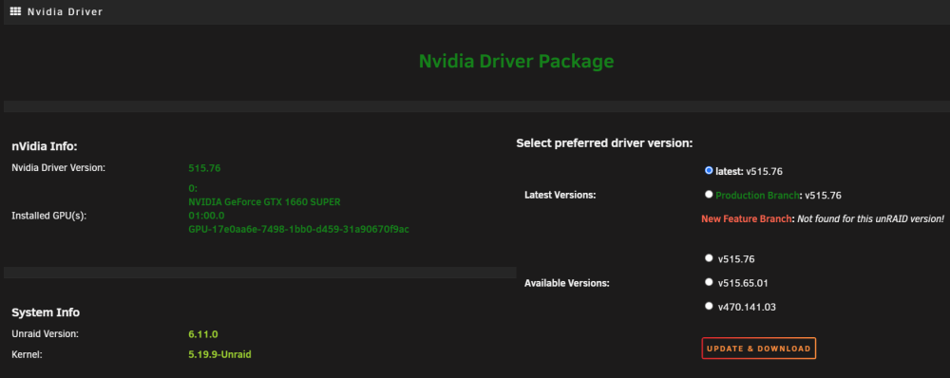Select the latest v515.76 radio option
Image resolution: width=950 pixels, height=378 pixels.
709,171
